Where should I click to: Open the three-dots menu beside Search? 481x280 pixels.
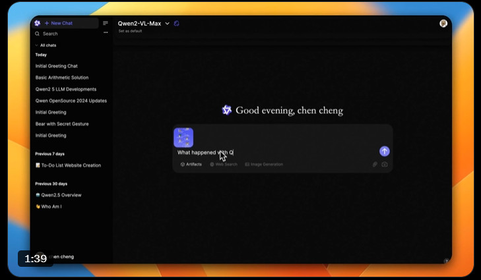point(106,33)
